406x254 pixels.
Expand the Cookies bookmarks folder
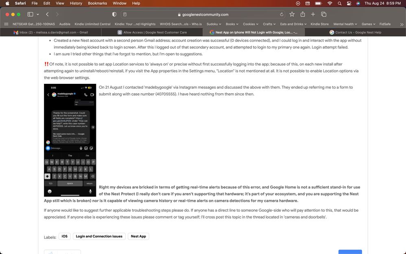coord(251,24)
